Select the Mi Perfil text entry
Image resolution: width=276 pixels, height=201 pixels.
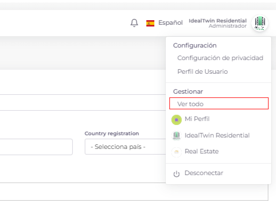pyautogui.click(x=197, y=119)
